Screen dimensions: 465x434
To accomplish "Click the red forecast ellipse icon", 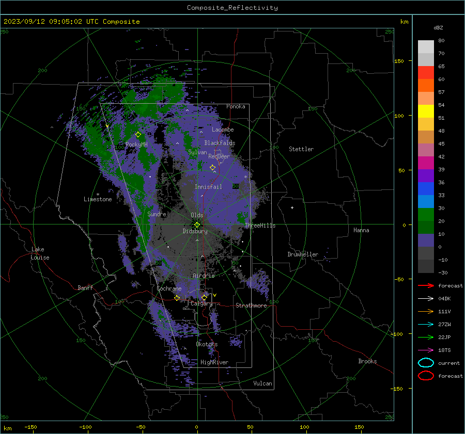I will [426, 376].
